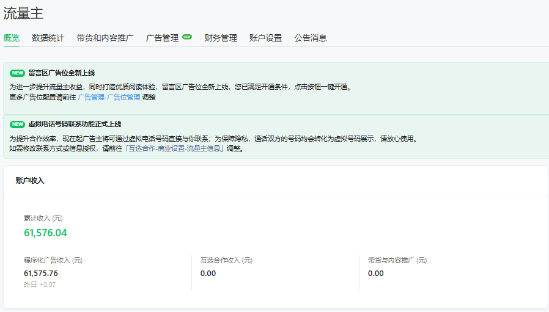Image resolution: width=549 pixels, height=312 pixels.
Task: Select the 广告管理 tab
Action: [x=162, y=38]
